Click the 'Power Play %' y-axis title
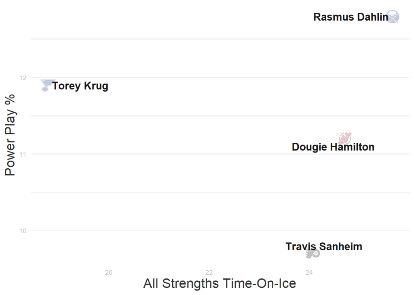Screen dimensions: 414x295 (10, 135)
